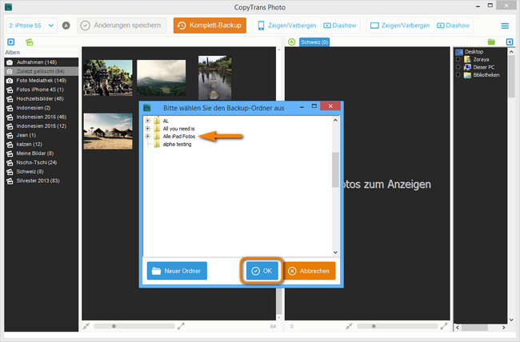Tick the Zoraya checkbox in the tree
Viewport: 520px width, 342px height.
458,59
